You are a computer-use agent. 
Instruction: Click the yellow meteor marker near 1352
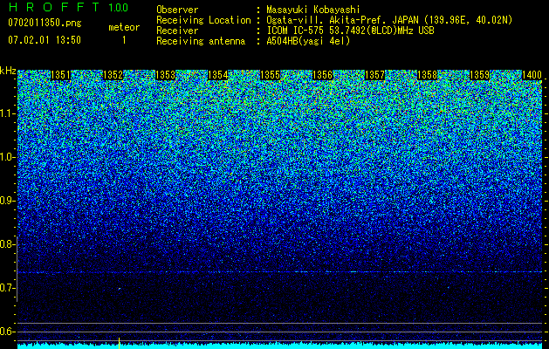coord(119,343)
